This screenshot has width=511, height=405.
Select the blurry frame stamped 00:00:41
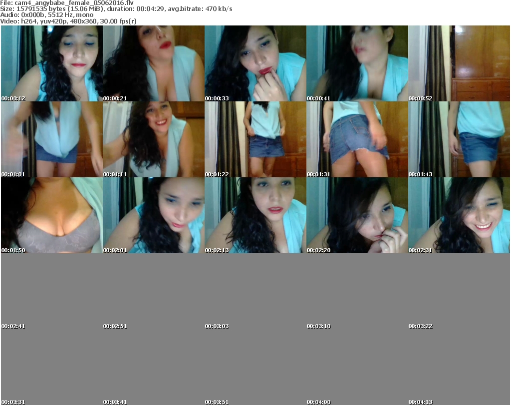pyautogui.click(x=357, y=63)
